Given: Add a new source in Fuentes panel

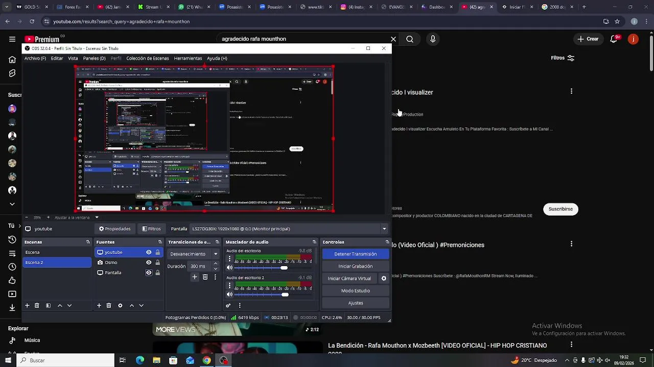Looking at the screenshot, I should (99, 305).
